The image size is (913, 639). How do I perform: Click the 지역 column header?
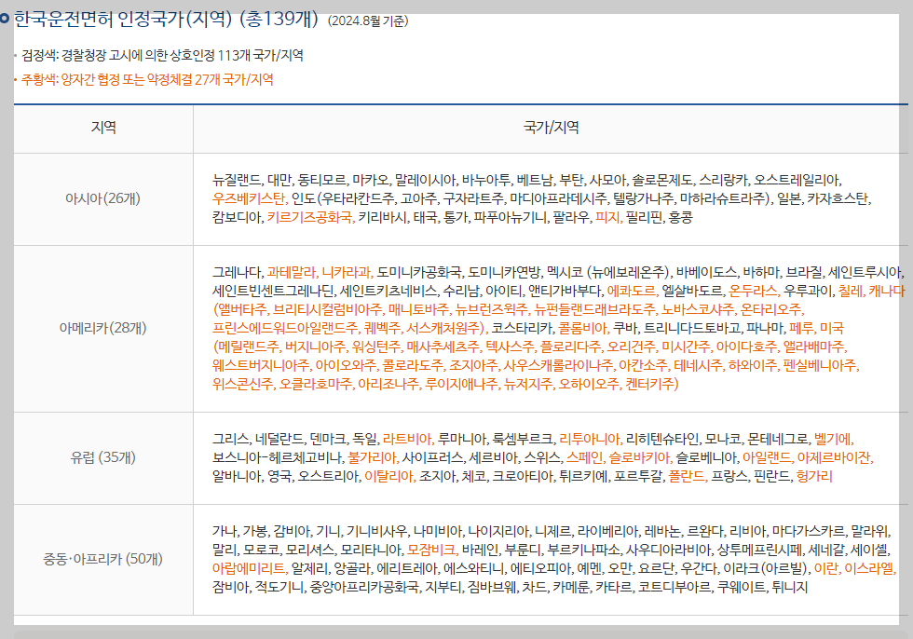click(x=102, y=129)
